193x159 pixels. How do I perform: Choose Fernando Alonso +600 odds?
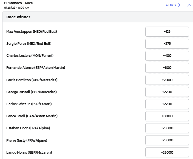167,68
